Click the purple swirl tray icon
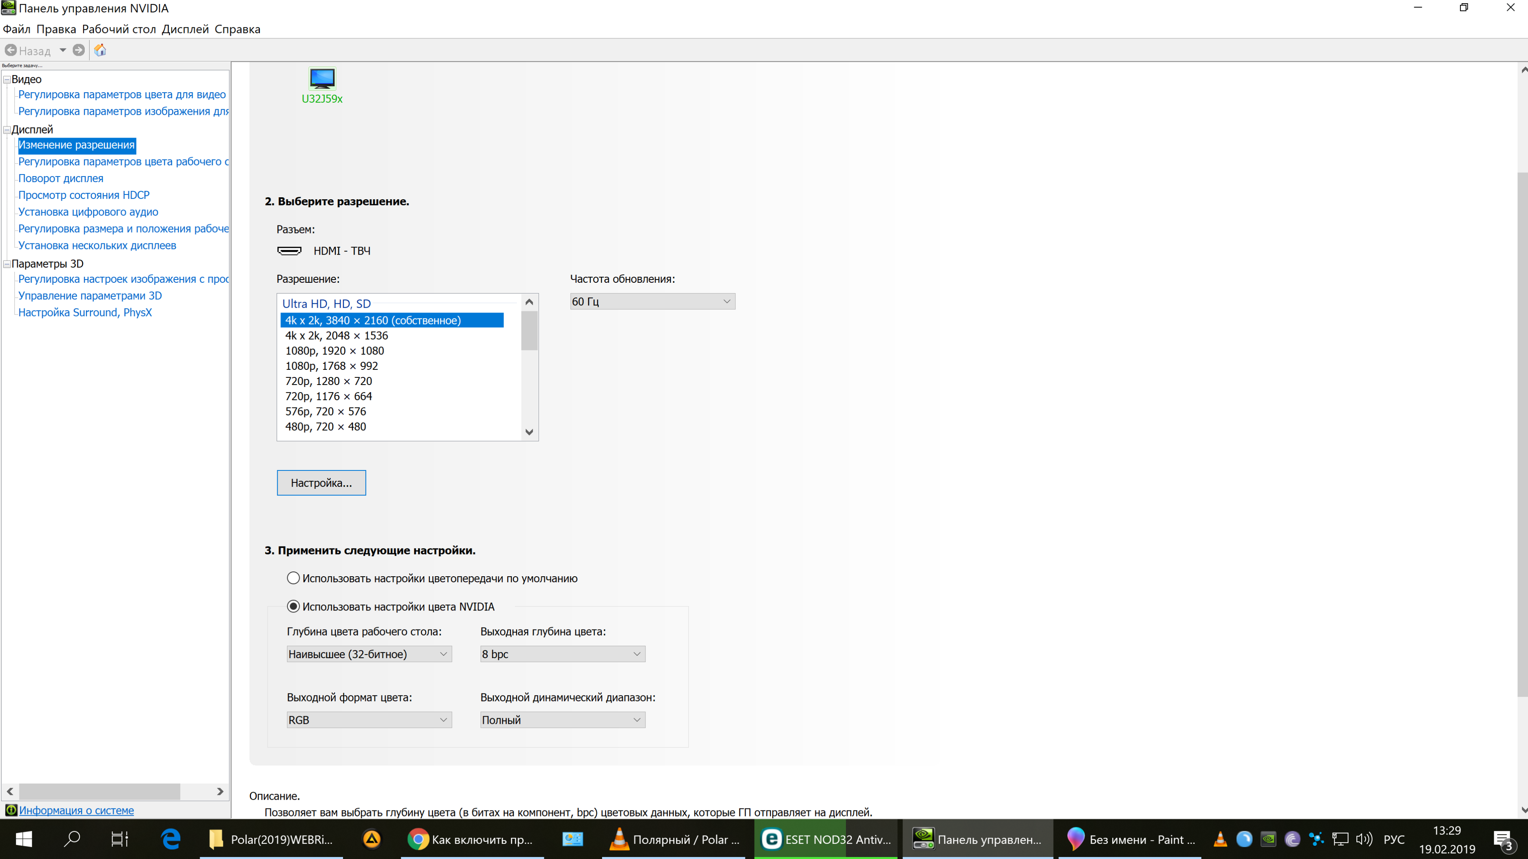Image resolution: width=1528 pixels, height=859 pixels. click(1292, 839)
